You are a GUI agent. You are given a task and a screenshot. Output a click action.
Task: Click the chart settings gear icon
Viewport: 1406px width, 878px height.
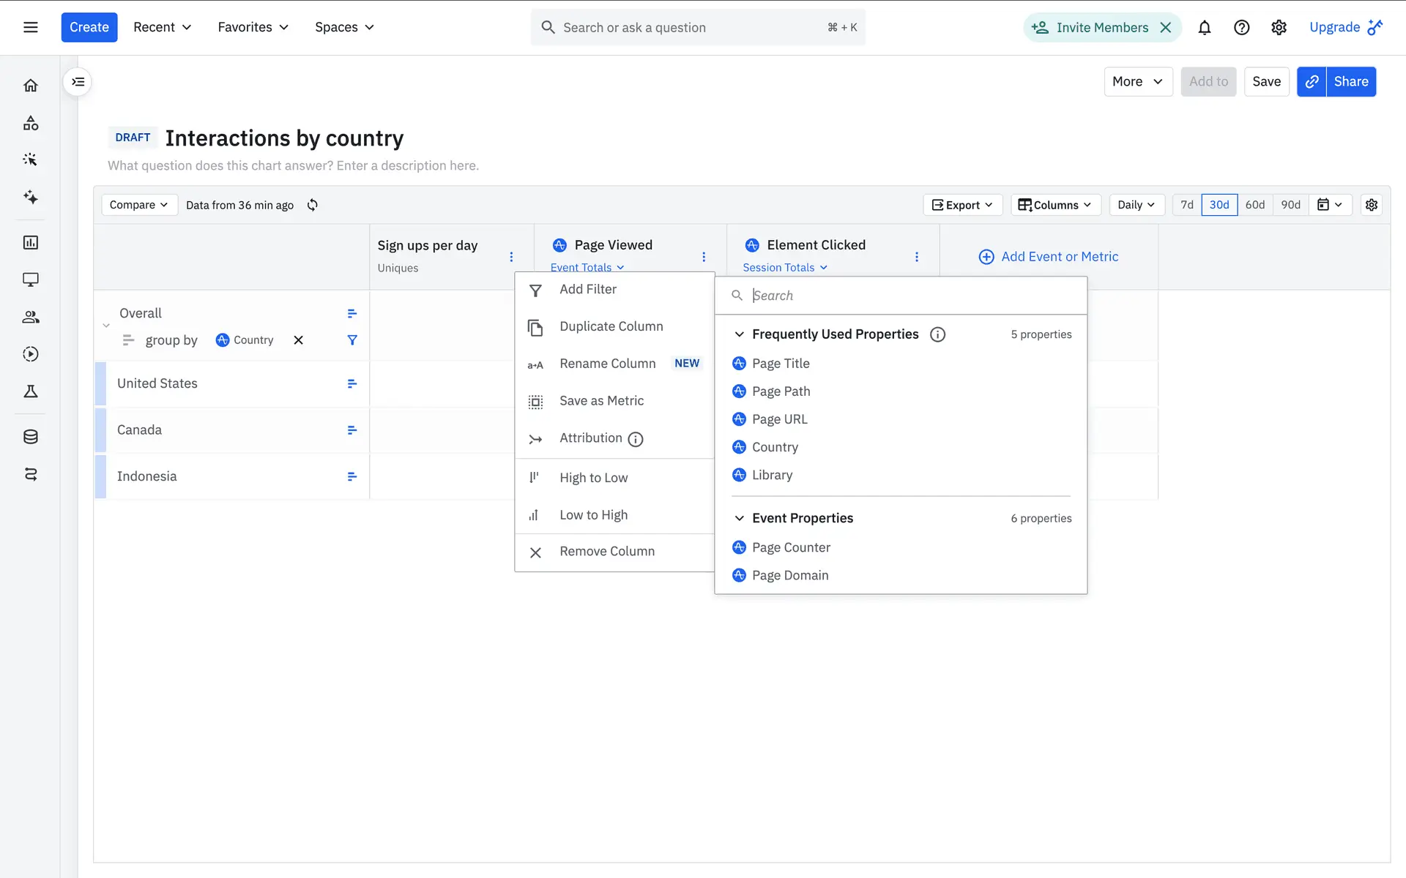(1372, 205)
